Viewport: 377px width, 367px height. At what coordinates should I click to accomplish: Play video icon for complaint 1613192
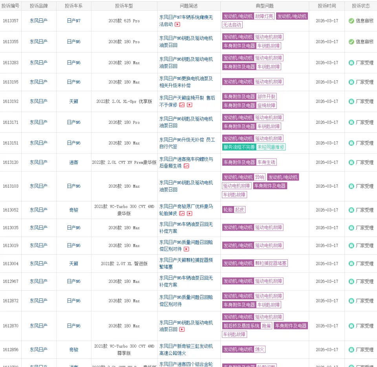click(189, 105)
